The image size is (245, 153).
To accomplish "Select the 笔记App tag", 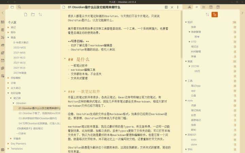I will [x=196, y=86].
